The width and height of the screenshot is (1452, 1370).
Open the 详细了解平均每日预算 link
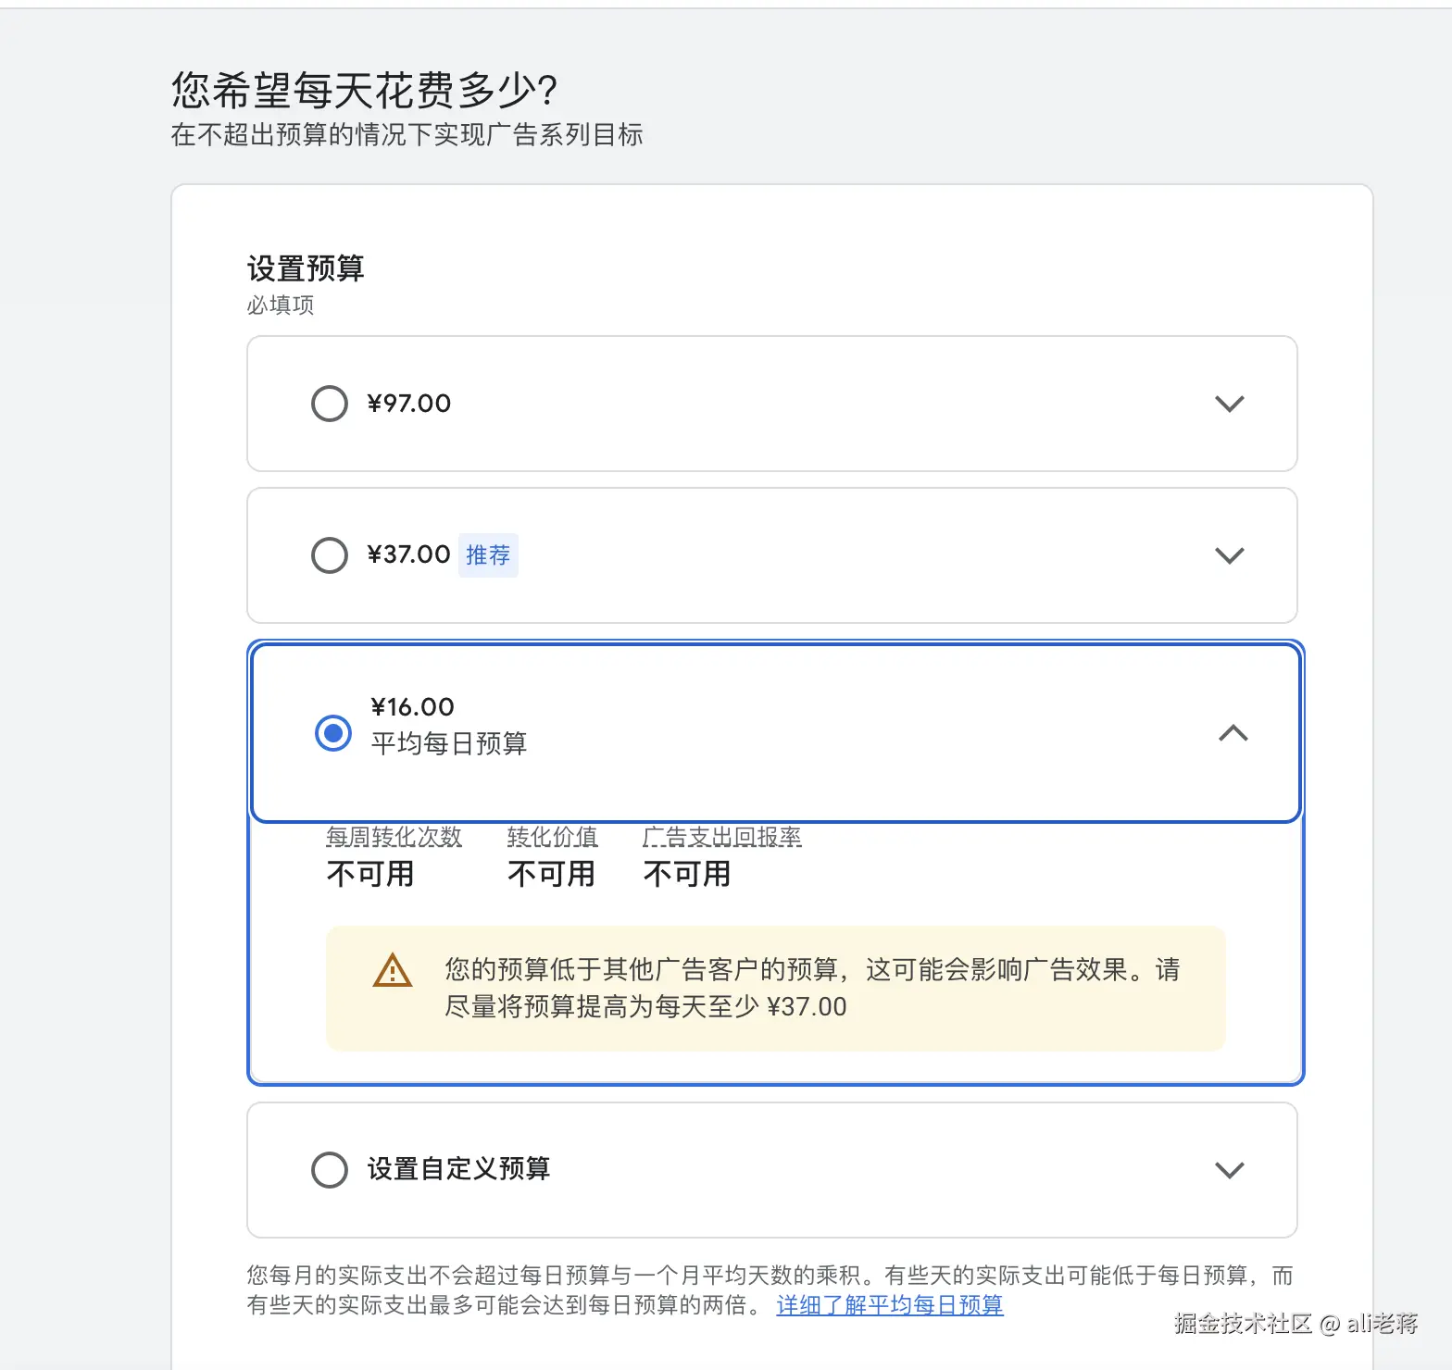point(889,1305)
